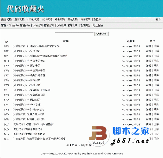
Task: Open the navigation category left of 其他代码
Action: pos(60,20)
